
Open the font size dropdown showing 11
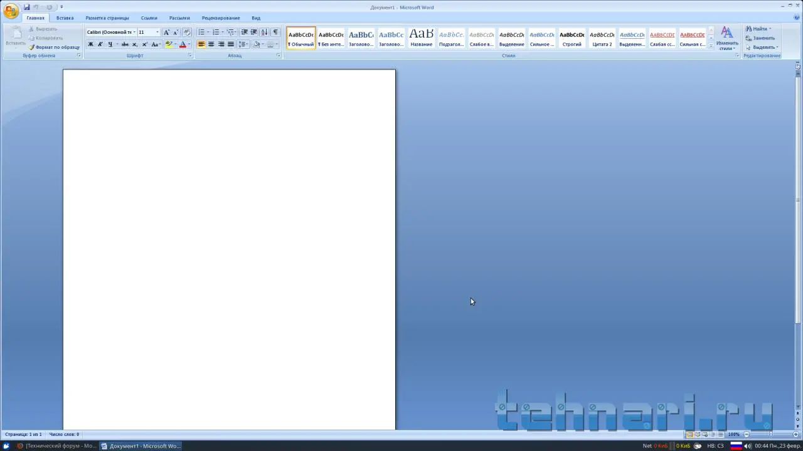tap(157, 32)
